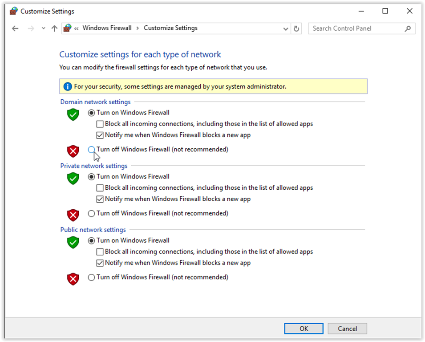
Task: Click the Forward navigation arrow
Action: click(x=31, y=28)
